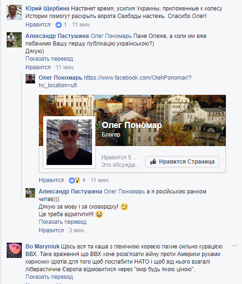The image size is (242, 284).
Task: Click the Нравится Страница button
Action: point(182,162)
